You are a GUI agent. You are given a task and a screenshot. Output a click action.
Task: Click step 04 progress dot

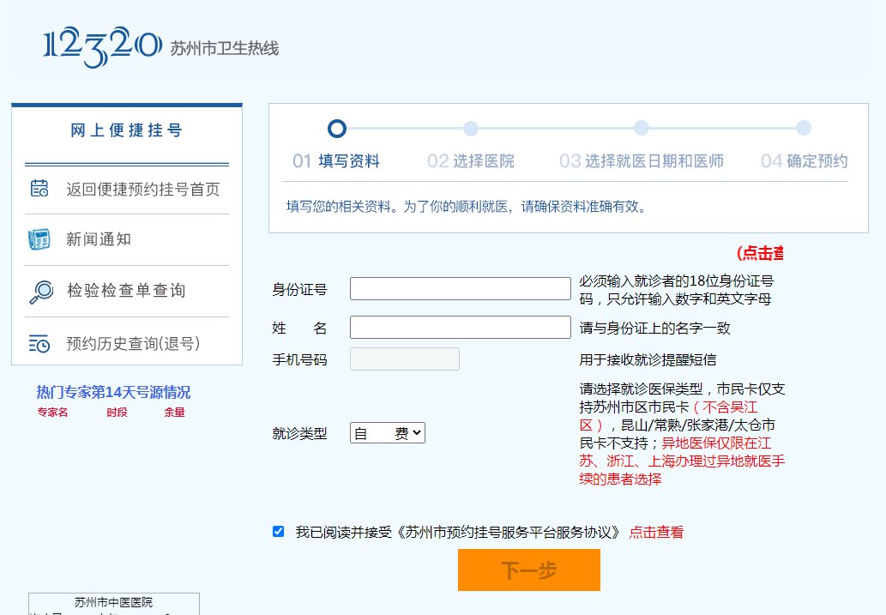[x=803, y=129]
